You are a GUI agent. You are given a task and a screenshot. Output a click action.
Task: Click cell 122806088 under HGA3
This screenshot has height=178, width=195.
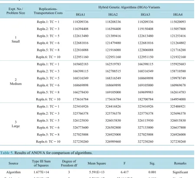coord(145,50)
